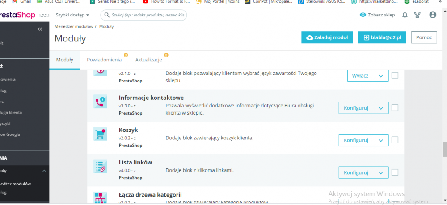
Task: Select checkbox for Lista linków module
Action: [x=395, y=172]
